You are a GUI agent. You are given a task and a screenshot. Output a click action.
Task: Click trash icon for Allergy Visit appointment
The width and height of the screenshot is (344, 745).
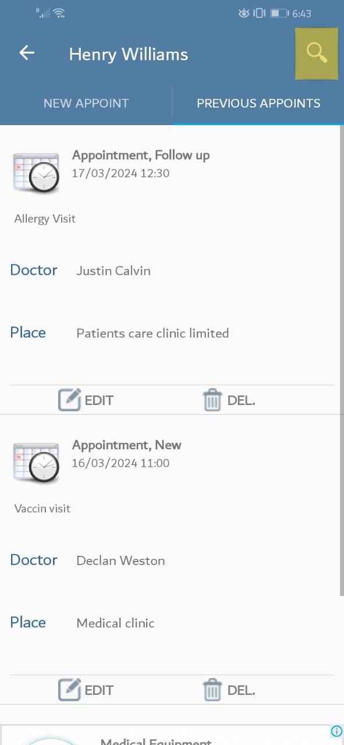click(212, 400)
